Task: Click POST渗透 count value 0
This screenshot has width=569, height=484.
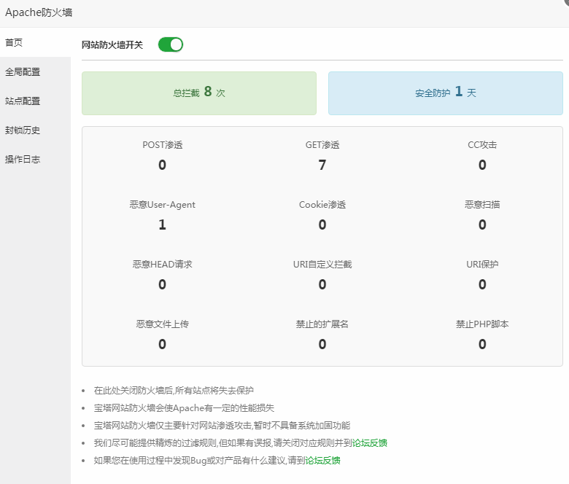Action: pyautogui.click(x=162, y=165)
